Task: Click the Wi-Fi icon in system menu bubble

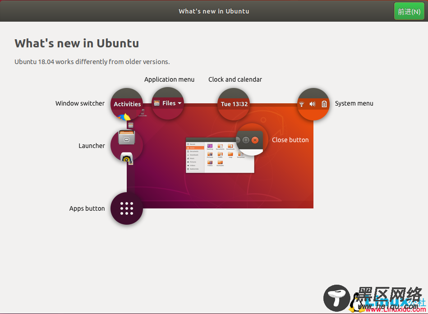Action: coord(301,104)
